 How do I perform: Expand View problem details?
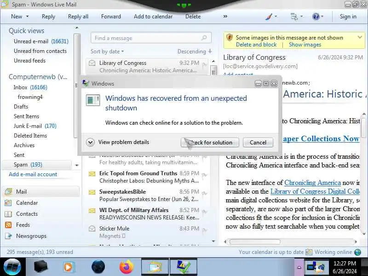[118, 142]
